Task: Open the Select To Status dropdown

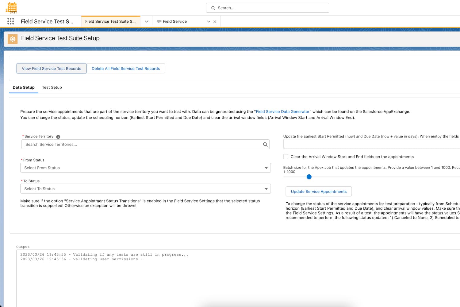Action: coord(146,188)
